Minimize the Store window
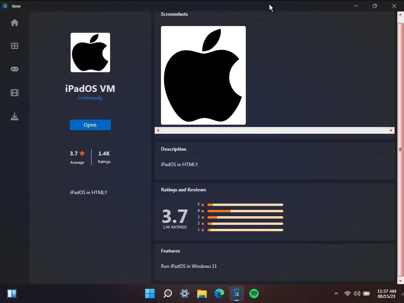The width and height of the screenshot is (404, 303). pyautogui.click(x=356, y=6)
